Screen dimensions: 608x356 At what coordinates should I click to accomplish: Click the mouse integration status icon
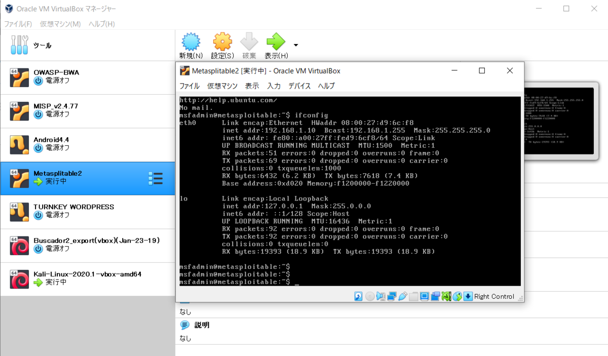pos(457,296)
